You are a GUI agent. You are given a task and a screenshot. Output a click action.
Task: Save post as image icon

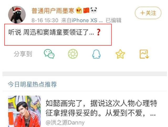tap(144, 54)
